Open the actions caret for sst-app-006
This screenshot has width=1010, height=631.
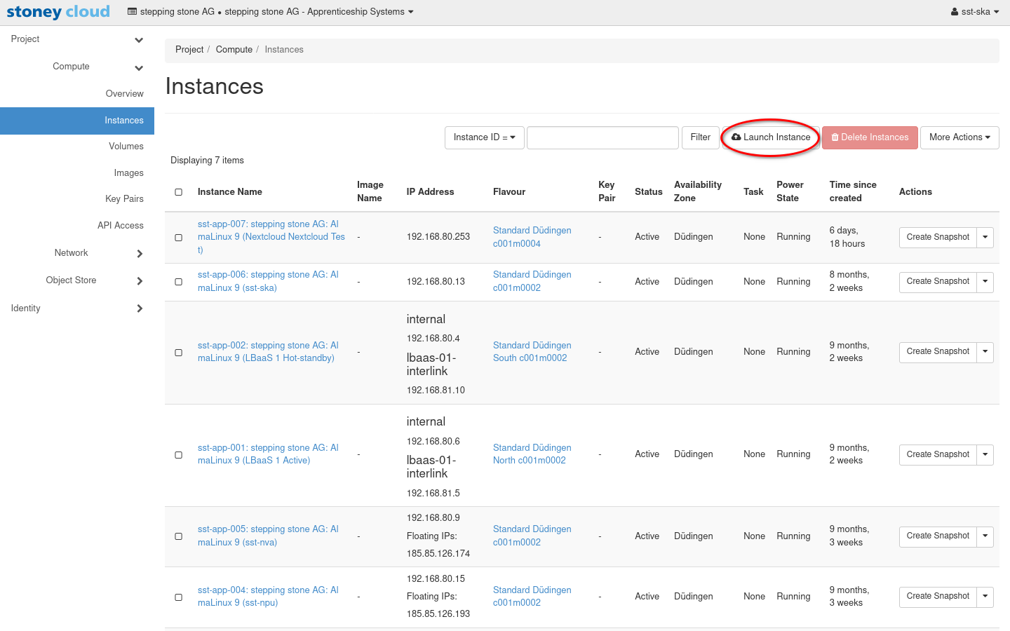[985, 282]
